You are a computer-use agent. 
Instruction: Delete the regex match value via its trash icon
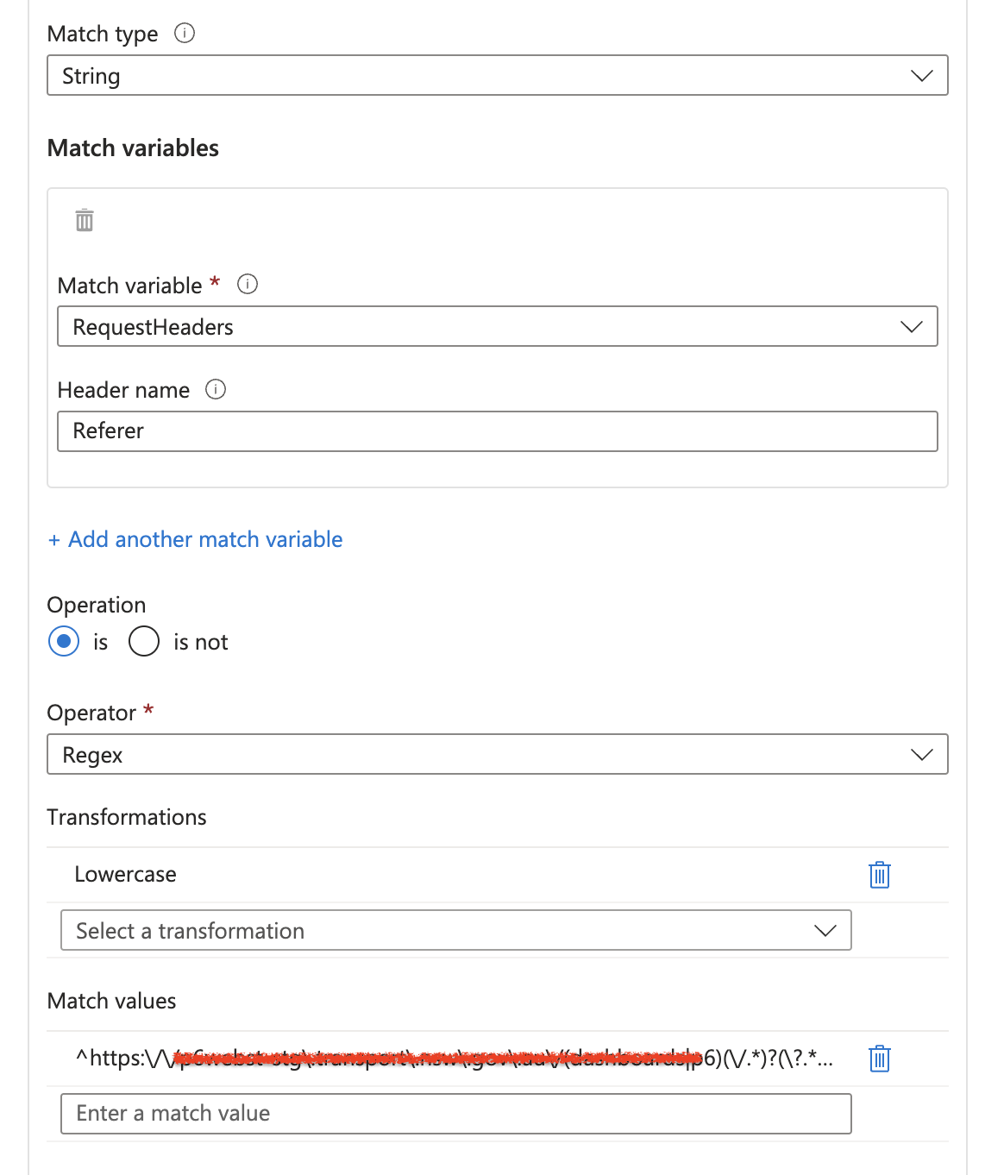tap(879, 1059)
